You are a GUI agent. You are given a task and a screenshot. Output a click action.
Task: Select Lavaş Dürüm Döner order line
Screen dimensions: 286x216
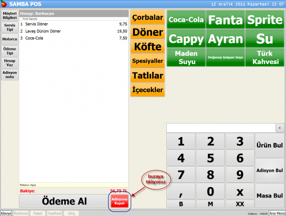74,31
